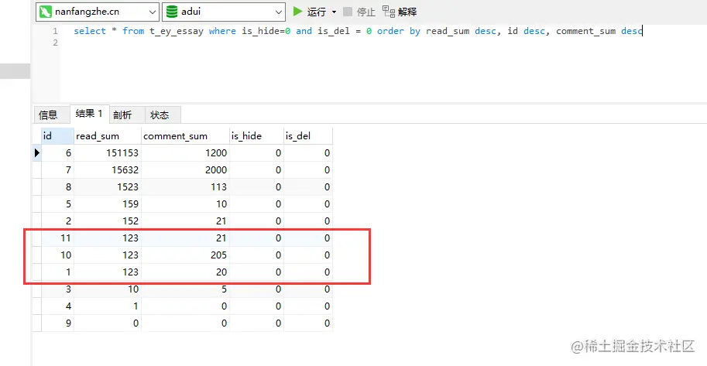Select the read_sum cell 152
707x366 pixels.
(108, 221)
